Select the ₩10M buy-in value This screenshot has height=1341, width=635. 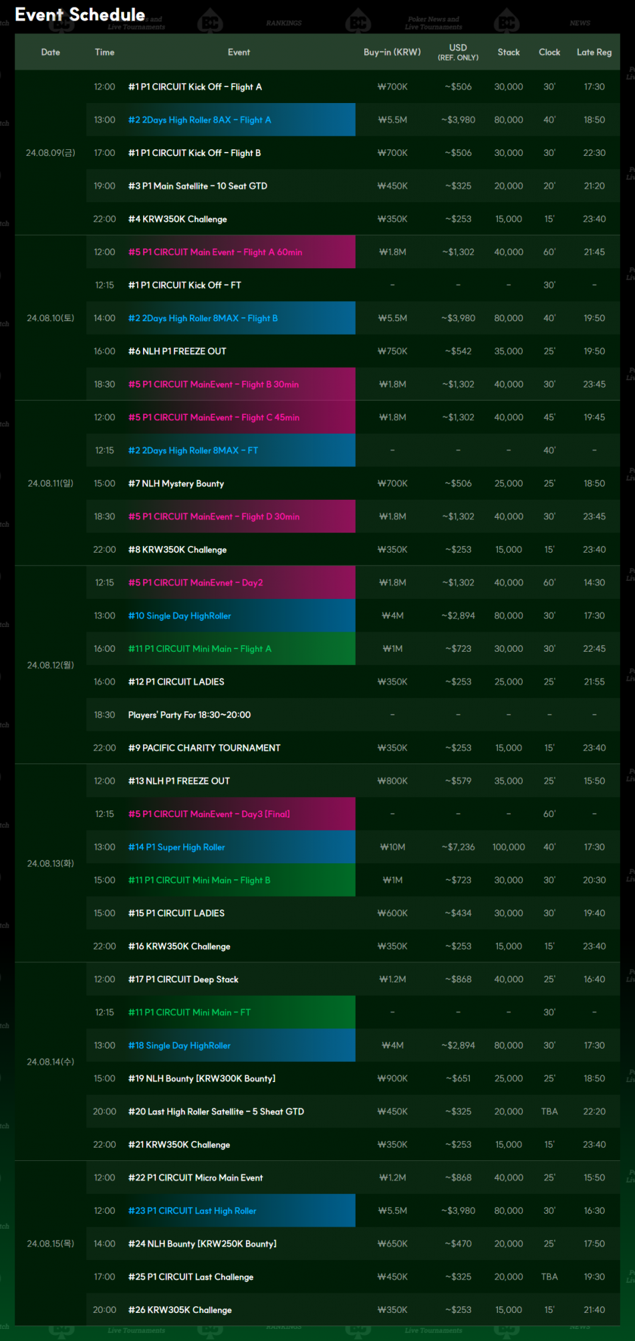[392, 847]
